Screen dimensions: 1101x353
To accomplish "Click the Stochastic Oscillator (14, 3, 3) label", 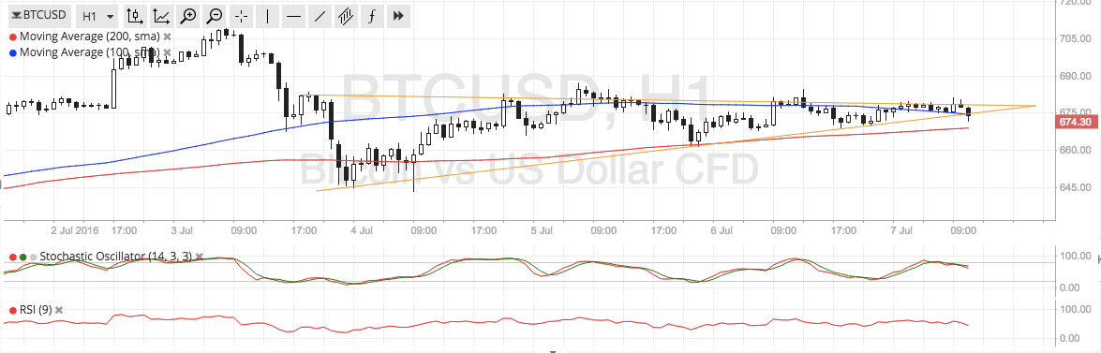I will 116,257.
